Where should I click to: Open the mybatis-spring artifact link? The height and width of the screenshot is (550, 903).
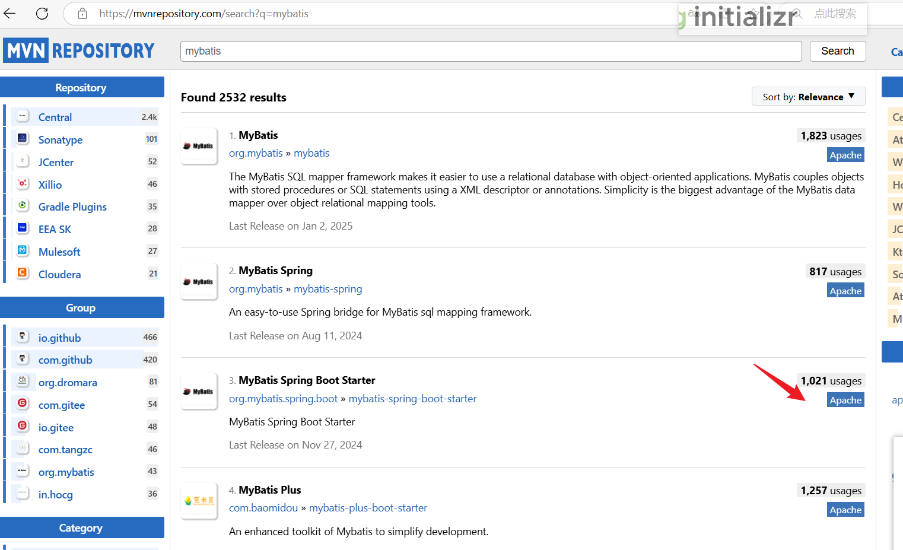pos(328,289)
